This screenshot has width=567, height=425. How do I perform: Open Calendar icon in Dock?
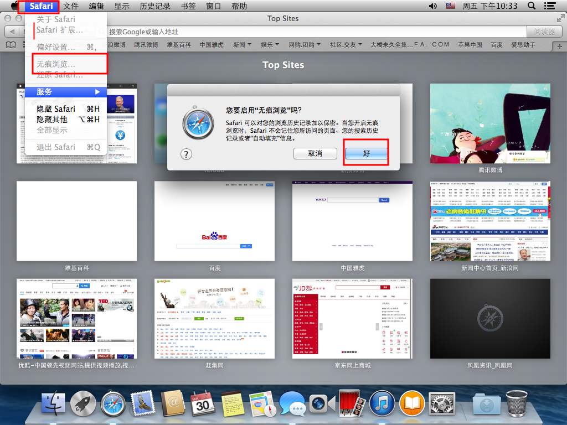click(x=203, y=403)
